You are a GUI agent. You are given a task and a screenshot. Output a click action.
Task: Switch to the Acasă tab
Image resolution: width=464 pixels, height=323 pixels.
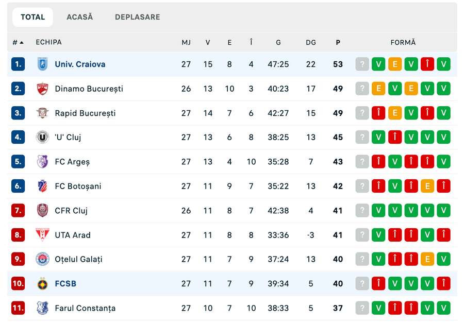point(80,17)
